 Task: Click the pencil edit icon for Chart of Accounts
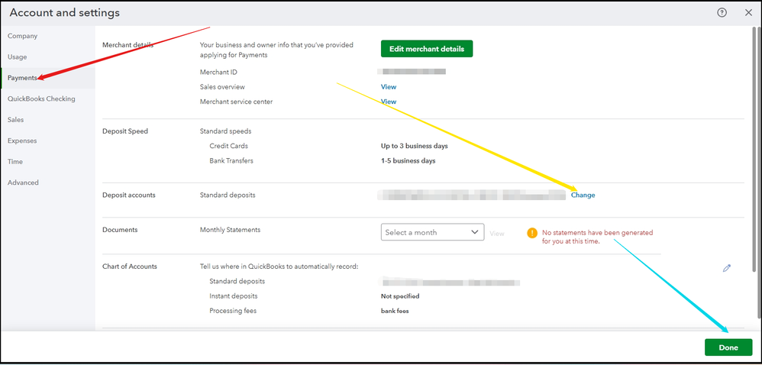point(727,268)
